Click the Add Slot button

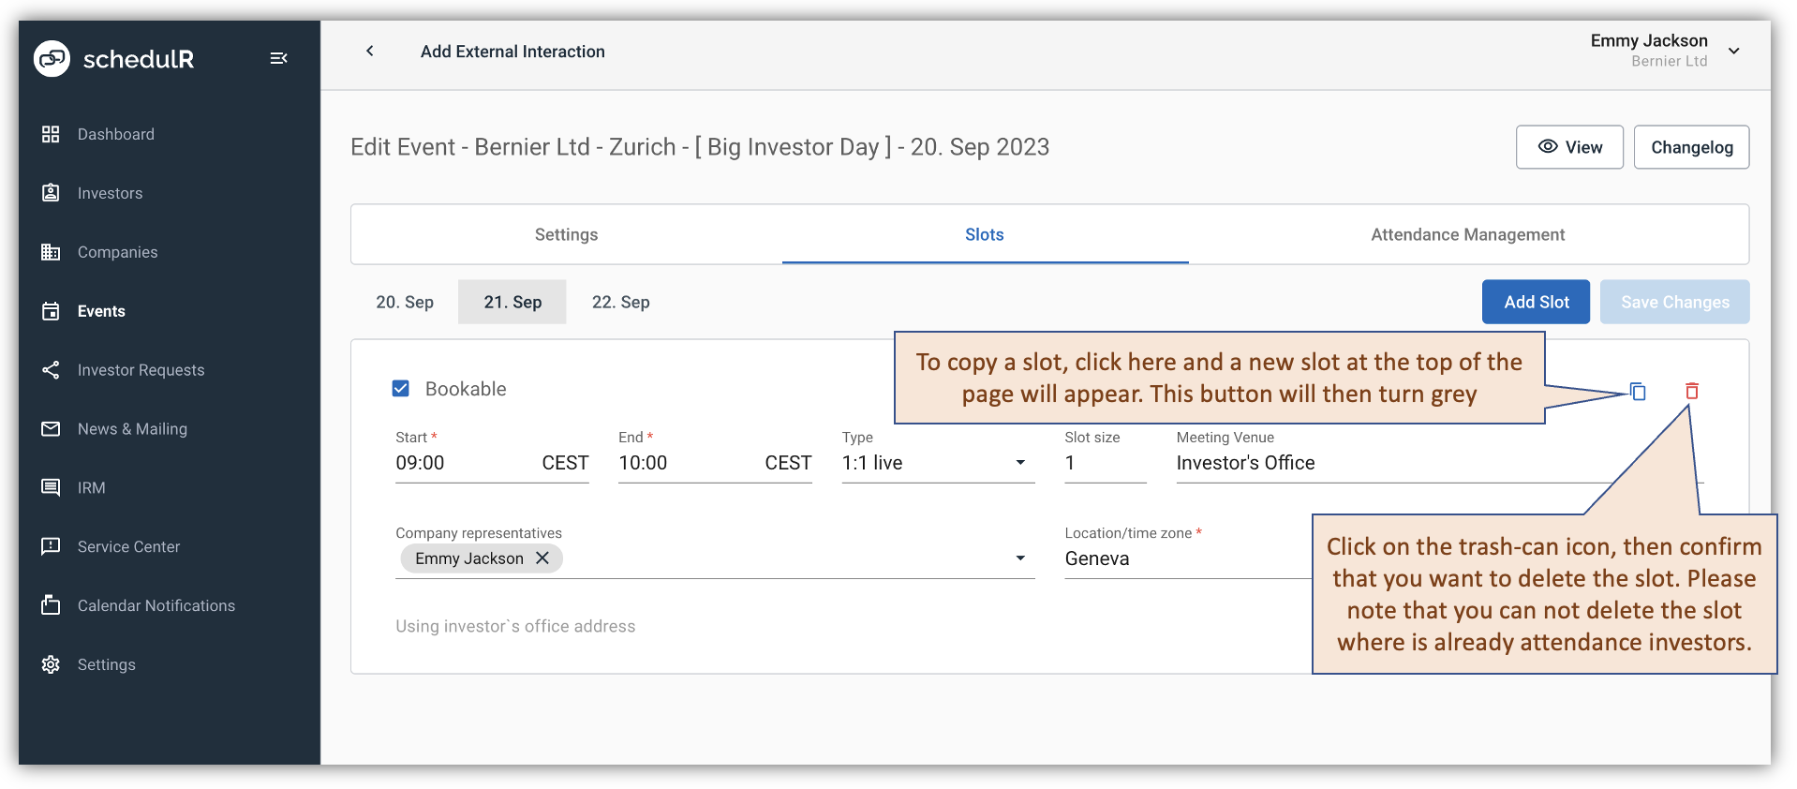point(1537,302)
